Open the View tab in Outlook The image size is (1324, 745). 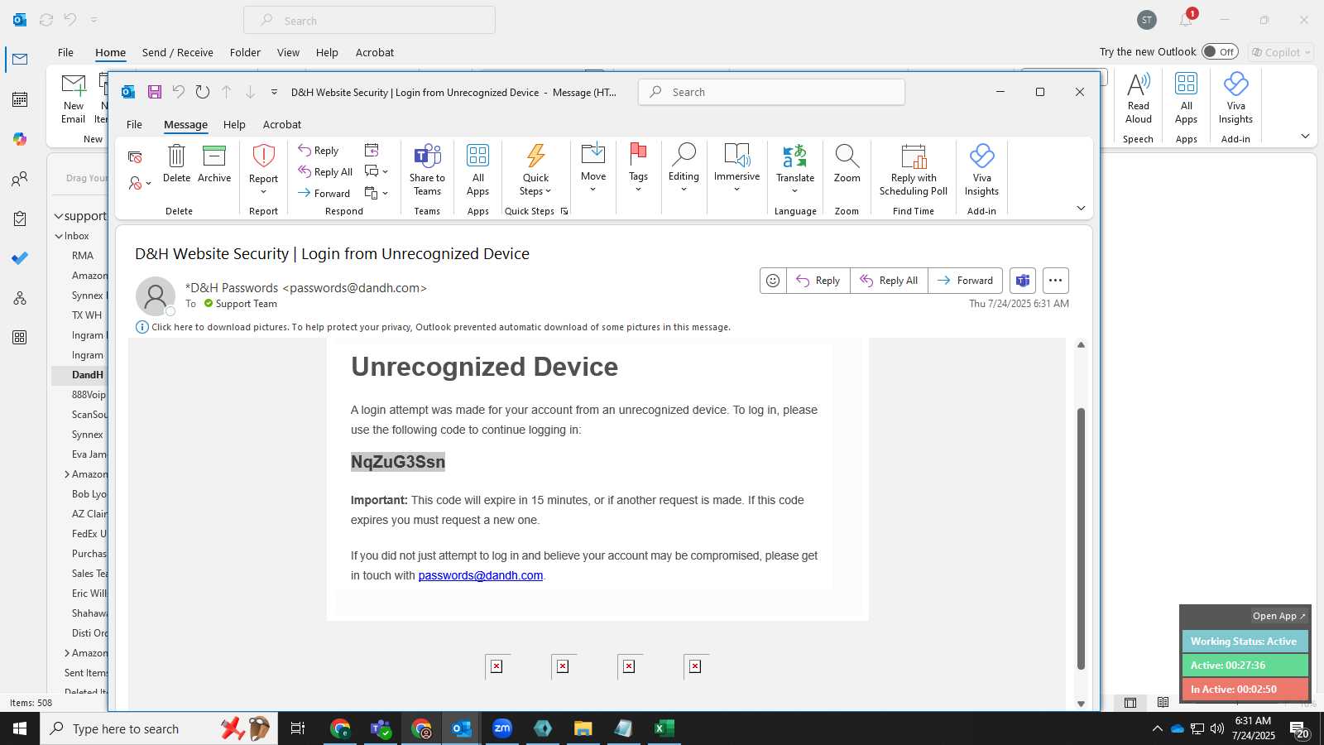(x=288, y=52)
